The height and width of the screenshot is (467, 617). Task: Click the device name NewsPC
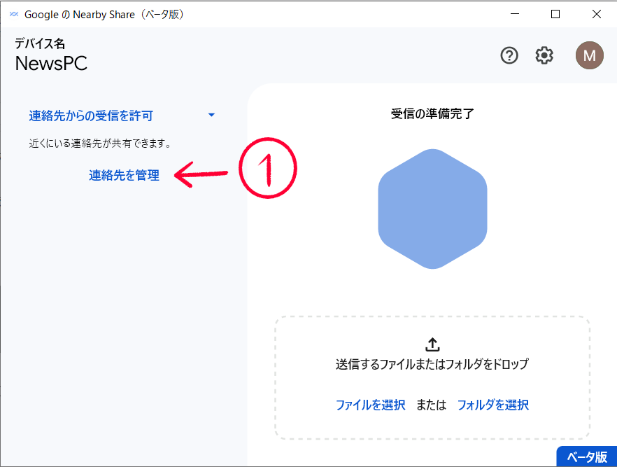pyautogui.click(x=51, y=64)
